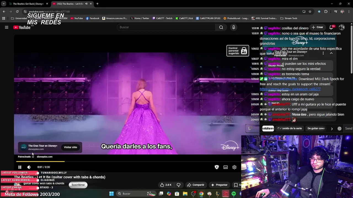Open the player settings gear
The height and width of the screenshot is (198, 353).
coord(234,167)
